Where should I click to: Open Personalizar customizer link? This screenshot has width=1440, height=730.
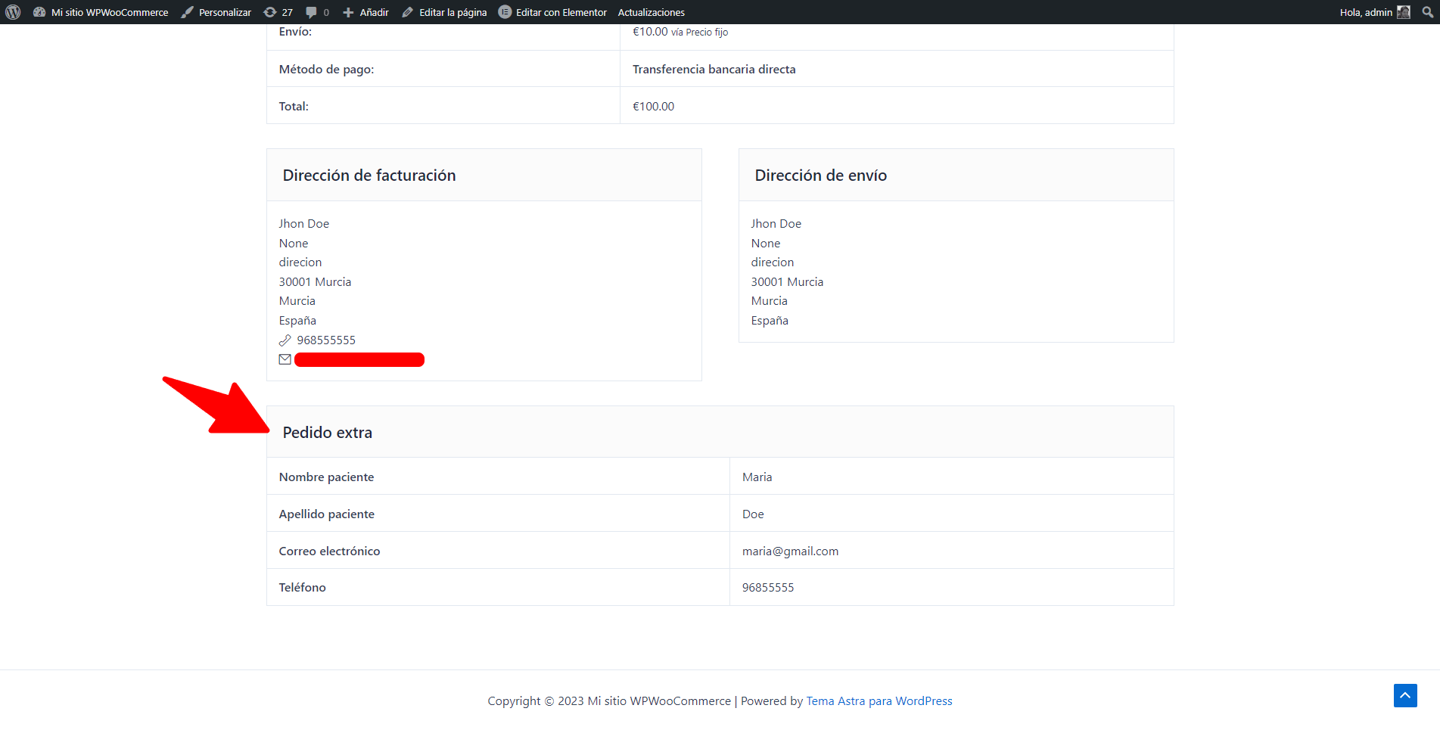click(216, 12)
